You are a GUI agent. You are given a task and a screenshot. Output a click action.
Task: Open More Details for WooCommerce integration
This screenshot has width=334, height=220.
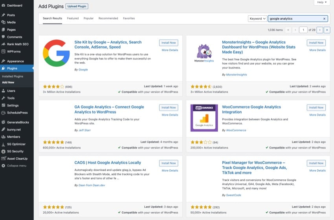[x=317, y=115]
